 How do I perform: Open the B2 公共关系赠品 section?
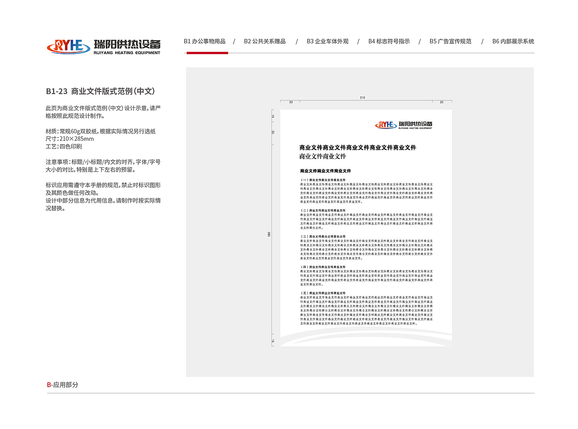(x=265, y=41)
